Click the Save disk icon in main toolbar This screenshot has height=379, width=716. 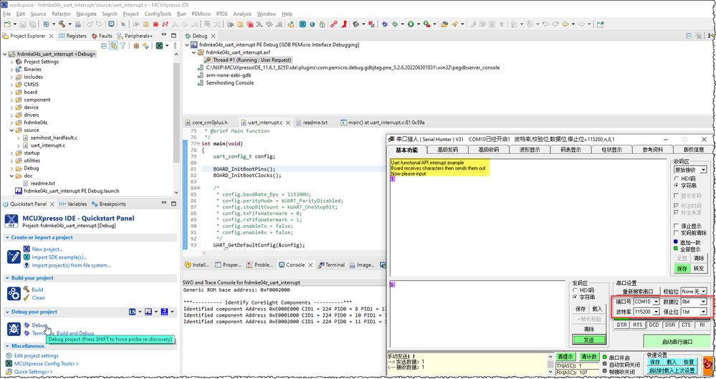(x=23, y=24)
